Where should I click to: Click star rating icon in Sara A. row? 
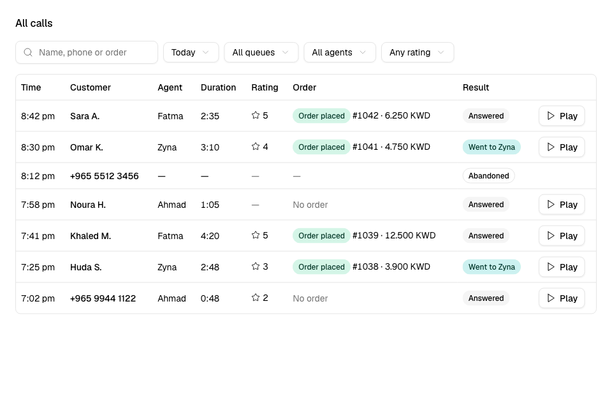[256, 115]
